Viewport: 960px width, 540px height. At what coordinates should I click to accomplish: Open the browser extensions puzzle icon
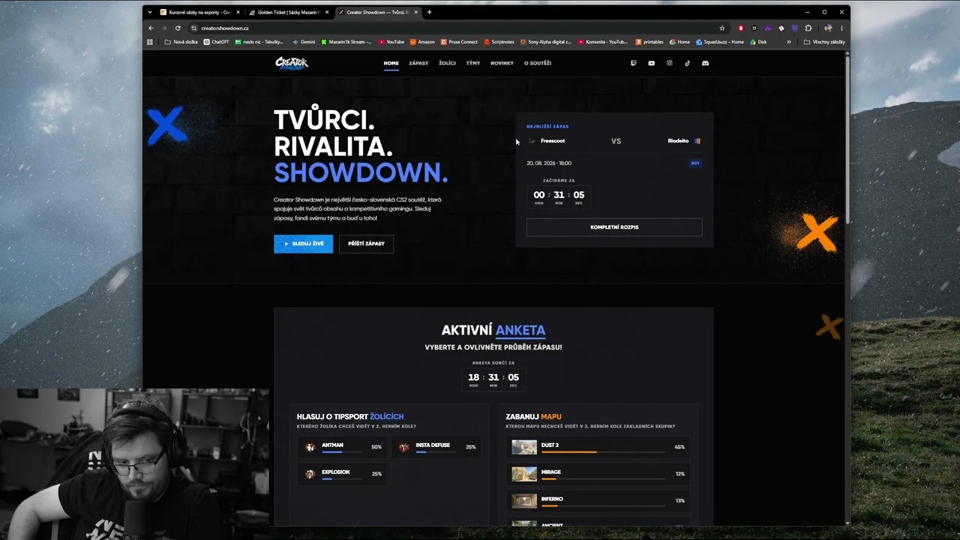[x=808, y=28]
